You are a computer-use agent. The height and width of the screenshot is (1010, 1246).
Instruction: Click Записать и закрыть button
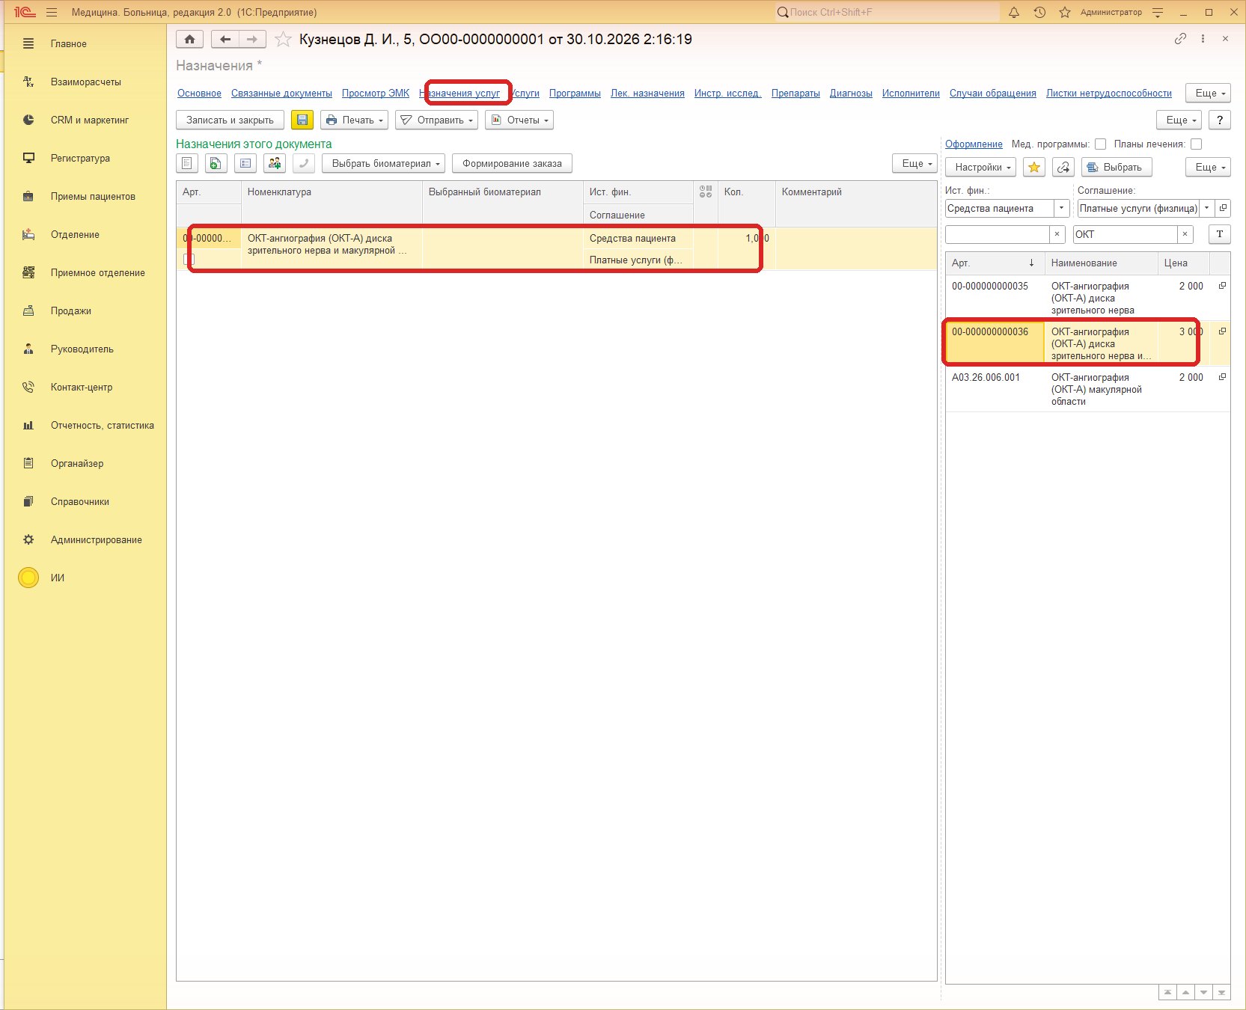tap(230, 120)
